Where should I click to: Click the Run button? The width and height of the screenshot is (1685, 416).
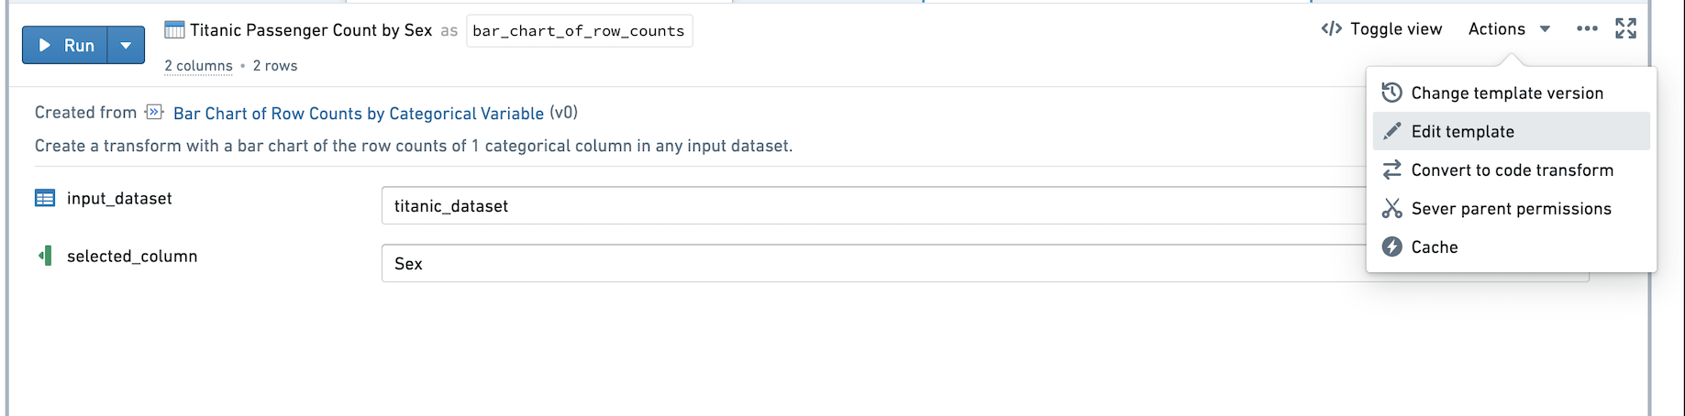tap(65, 45)
